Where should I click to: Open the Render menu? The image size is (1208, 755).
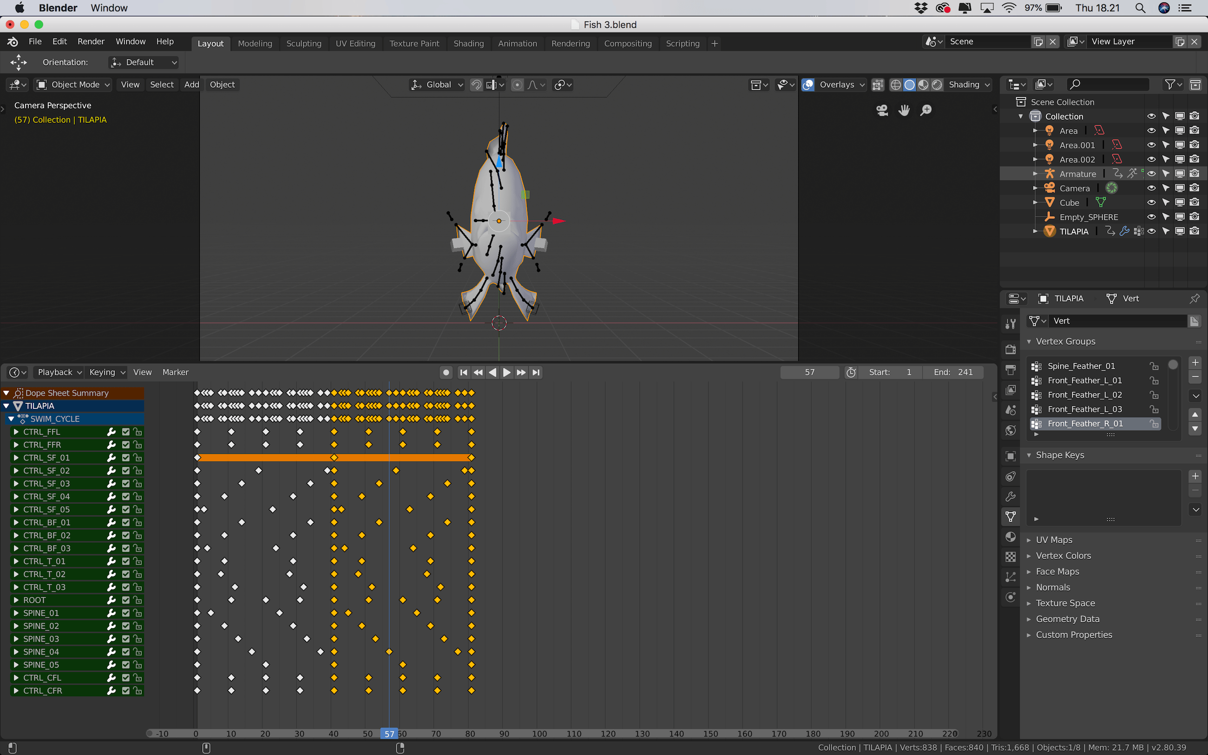[x=91, y=41]
